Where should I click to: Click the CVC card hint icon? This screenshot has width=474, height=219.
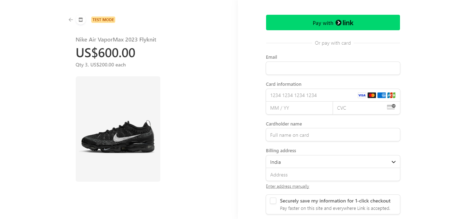pyautogui.click(x=391, y=107)
